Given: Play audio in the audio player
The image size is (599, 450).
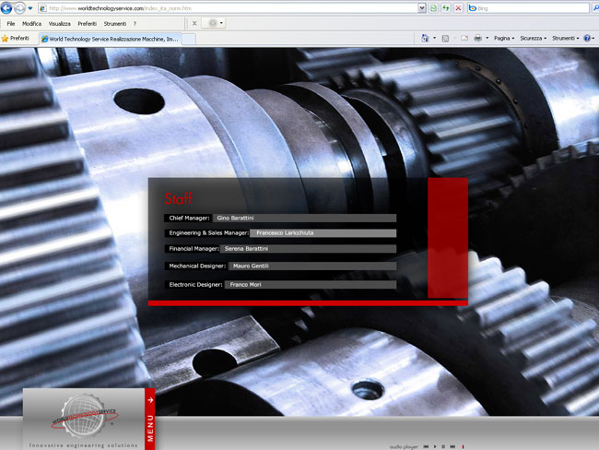Looking at the screenshot, I should [x=435, y=446].
